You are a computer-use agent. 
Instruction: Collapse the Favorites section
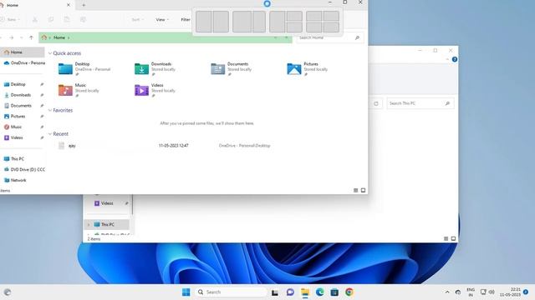point(50,110)
